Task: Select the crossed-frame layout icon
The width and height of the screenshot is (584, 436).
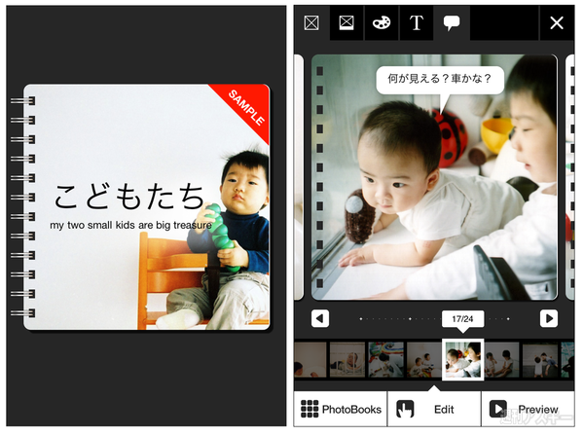Action: (x=311, y=23)
